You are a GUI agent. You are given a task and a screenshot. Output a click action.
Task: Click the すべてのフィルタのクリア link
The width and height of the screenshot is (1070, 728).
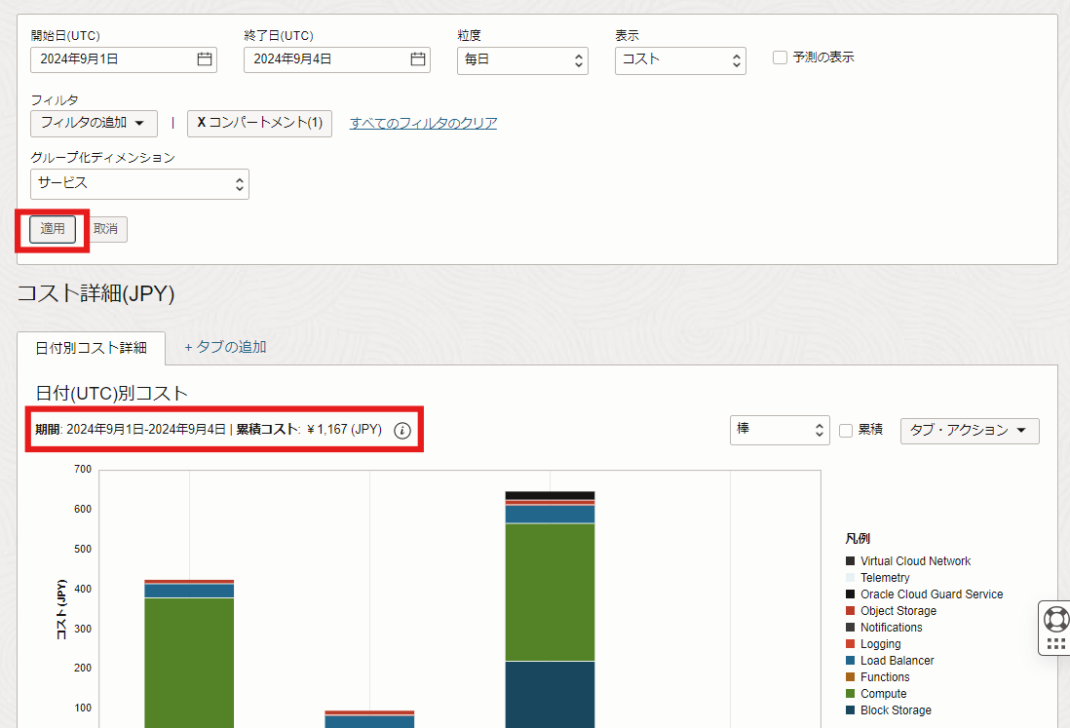tap(423, 123)
